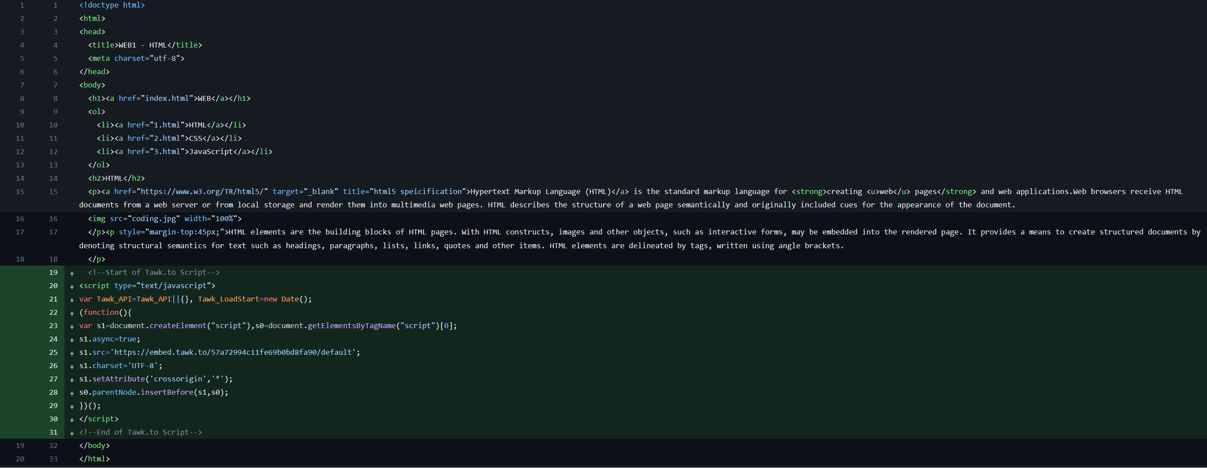1207x468 pixels.
Task: Click new line number 19
Action: pos(53,272)
